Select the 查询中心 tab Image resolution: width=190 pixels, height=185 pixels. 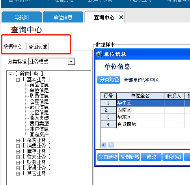pos(104,17)
